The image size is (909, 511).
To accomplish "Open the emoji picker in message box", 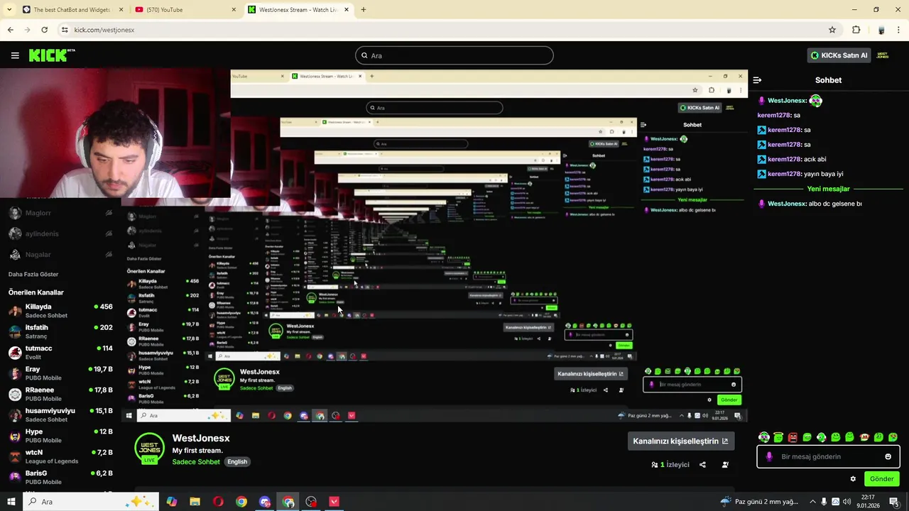I will pos(888,456).
